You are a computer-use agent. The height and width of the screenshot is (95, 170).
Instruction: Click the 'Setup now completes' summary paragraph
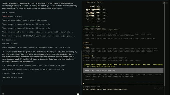click(x=40, y=6)
